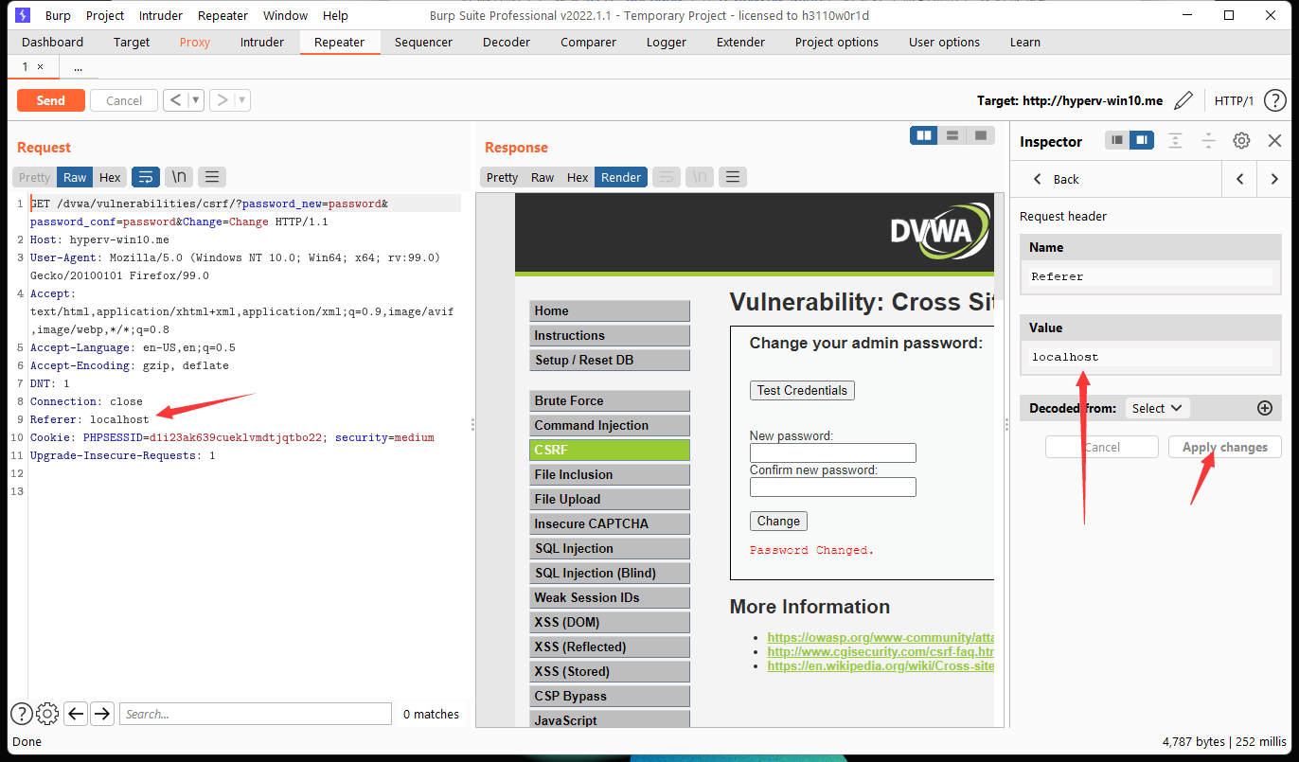Screen dimensions: 1299x762
Task: Open Response panel hamburger menu
Action: coord(732,177)
